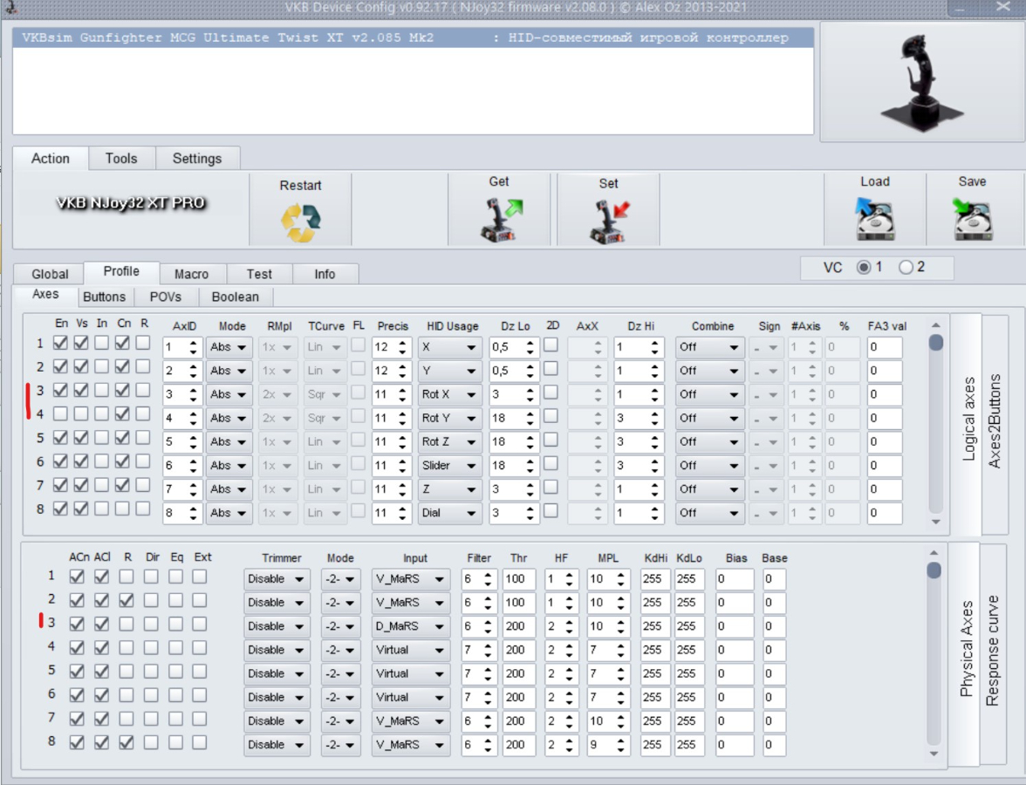Screen dimensions: 1026x785
Task: Click HF stepper for physical axis 1
Action: pyautogui.click(x=569, y=579)
